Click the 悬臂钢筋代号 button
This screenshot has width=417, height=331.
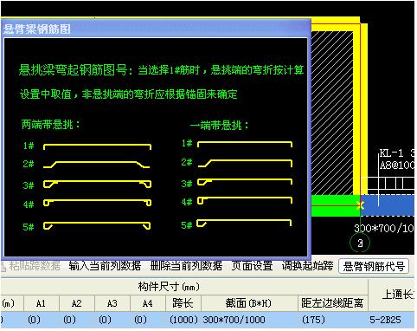[374, 266]
